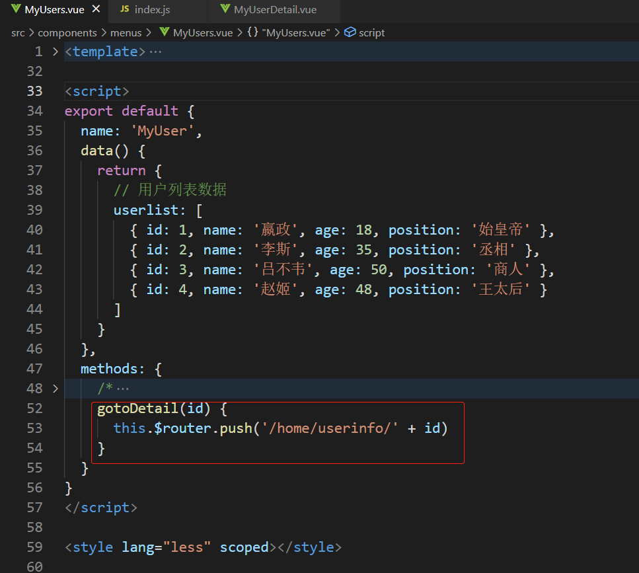The width and height of the screenshot is (639, 573).
Task: Click 'gotoDetail' on line 52
Action: [137, 408]
